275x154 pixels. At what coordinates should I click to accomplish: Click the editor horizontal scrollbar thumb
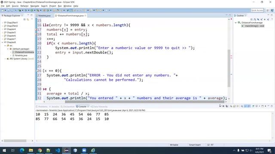click(x=144, y=102)
